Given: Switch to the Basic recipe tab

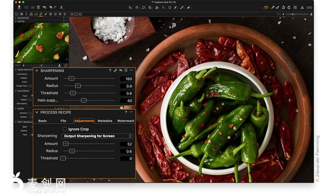Looking at the screenshot, I should click(43, 121).
